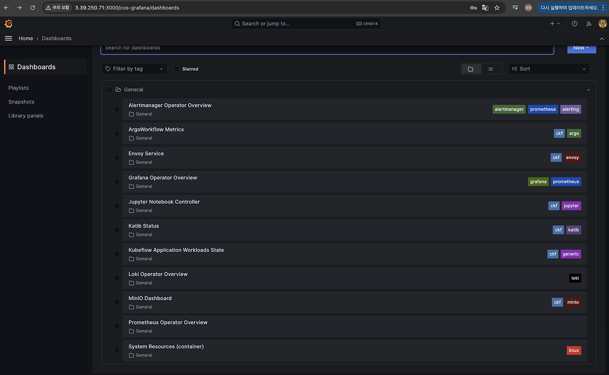Click the browser forward arrow
Image resolution: width=609 pixels, height=375 pixels.
click(20, 8)
